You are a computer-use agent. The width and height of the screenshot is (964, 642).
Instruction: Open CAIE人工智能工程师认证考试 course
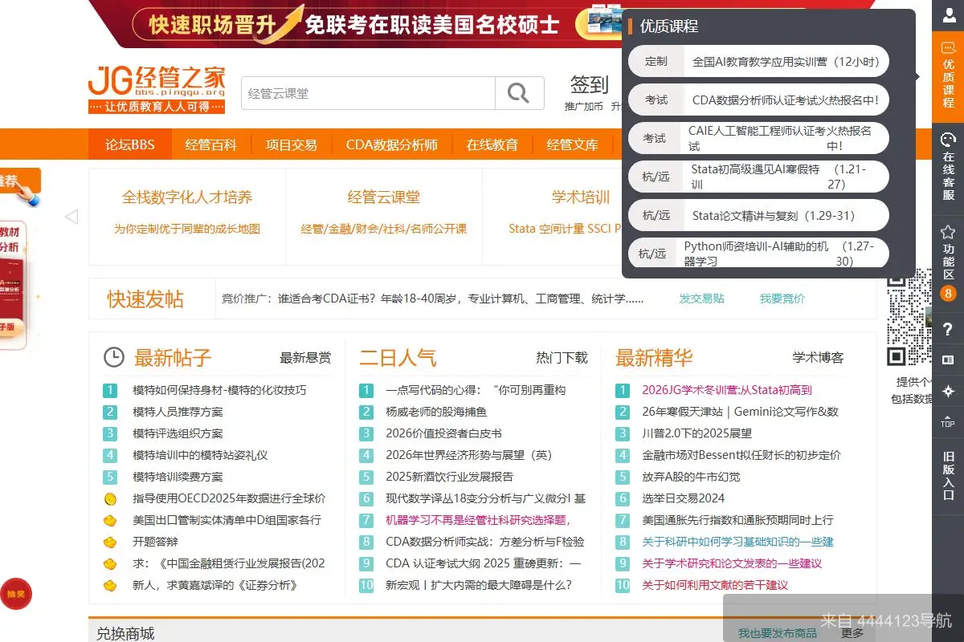(x=758, y=138)
